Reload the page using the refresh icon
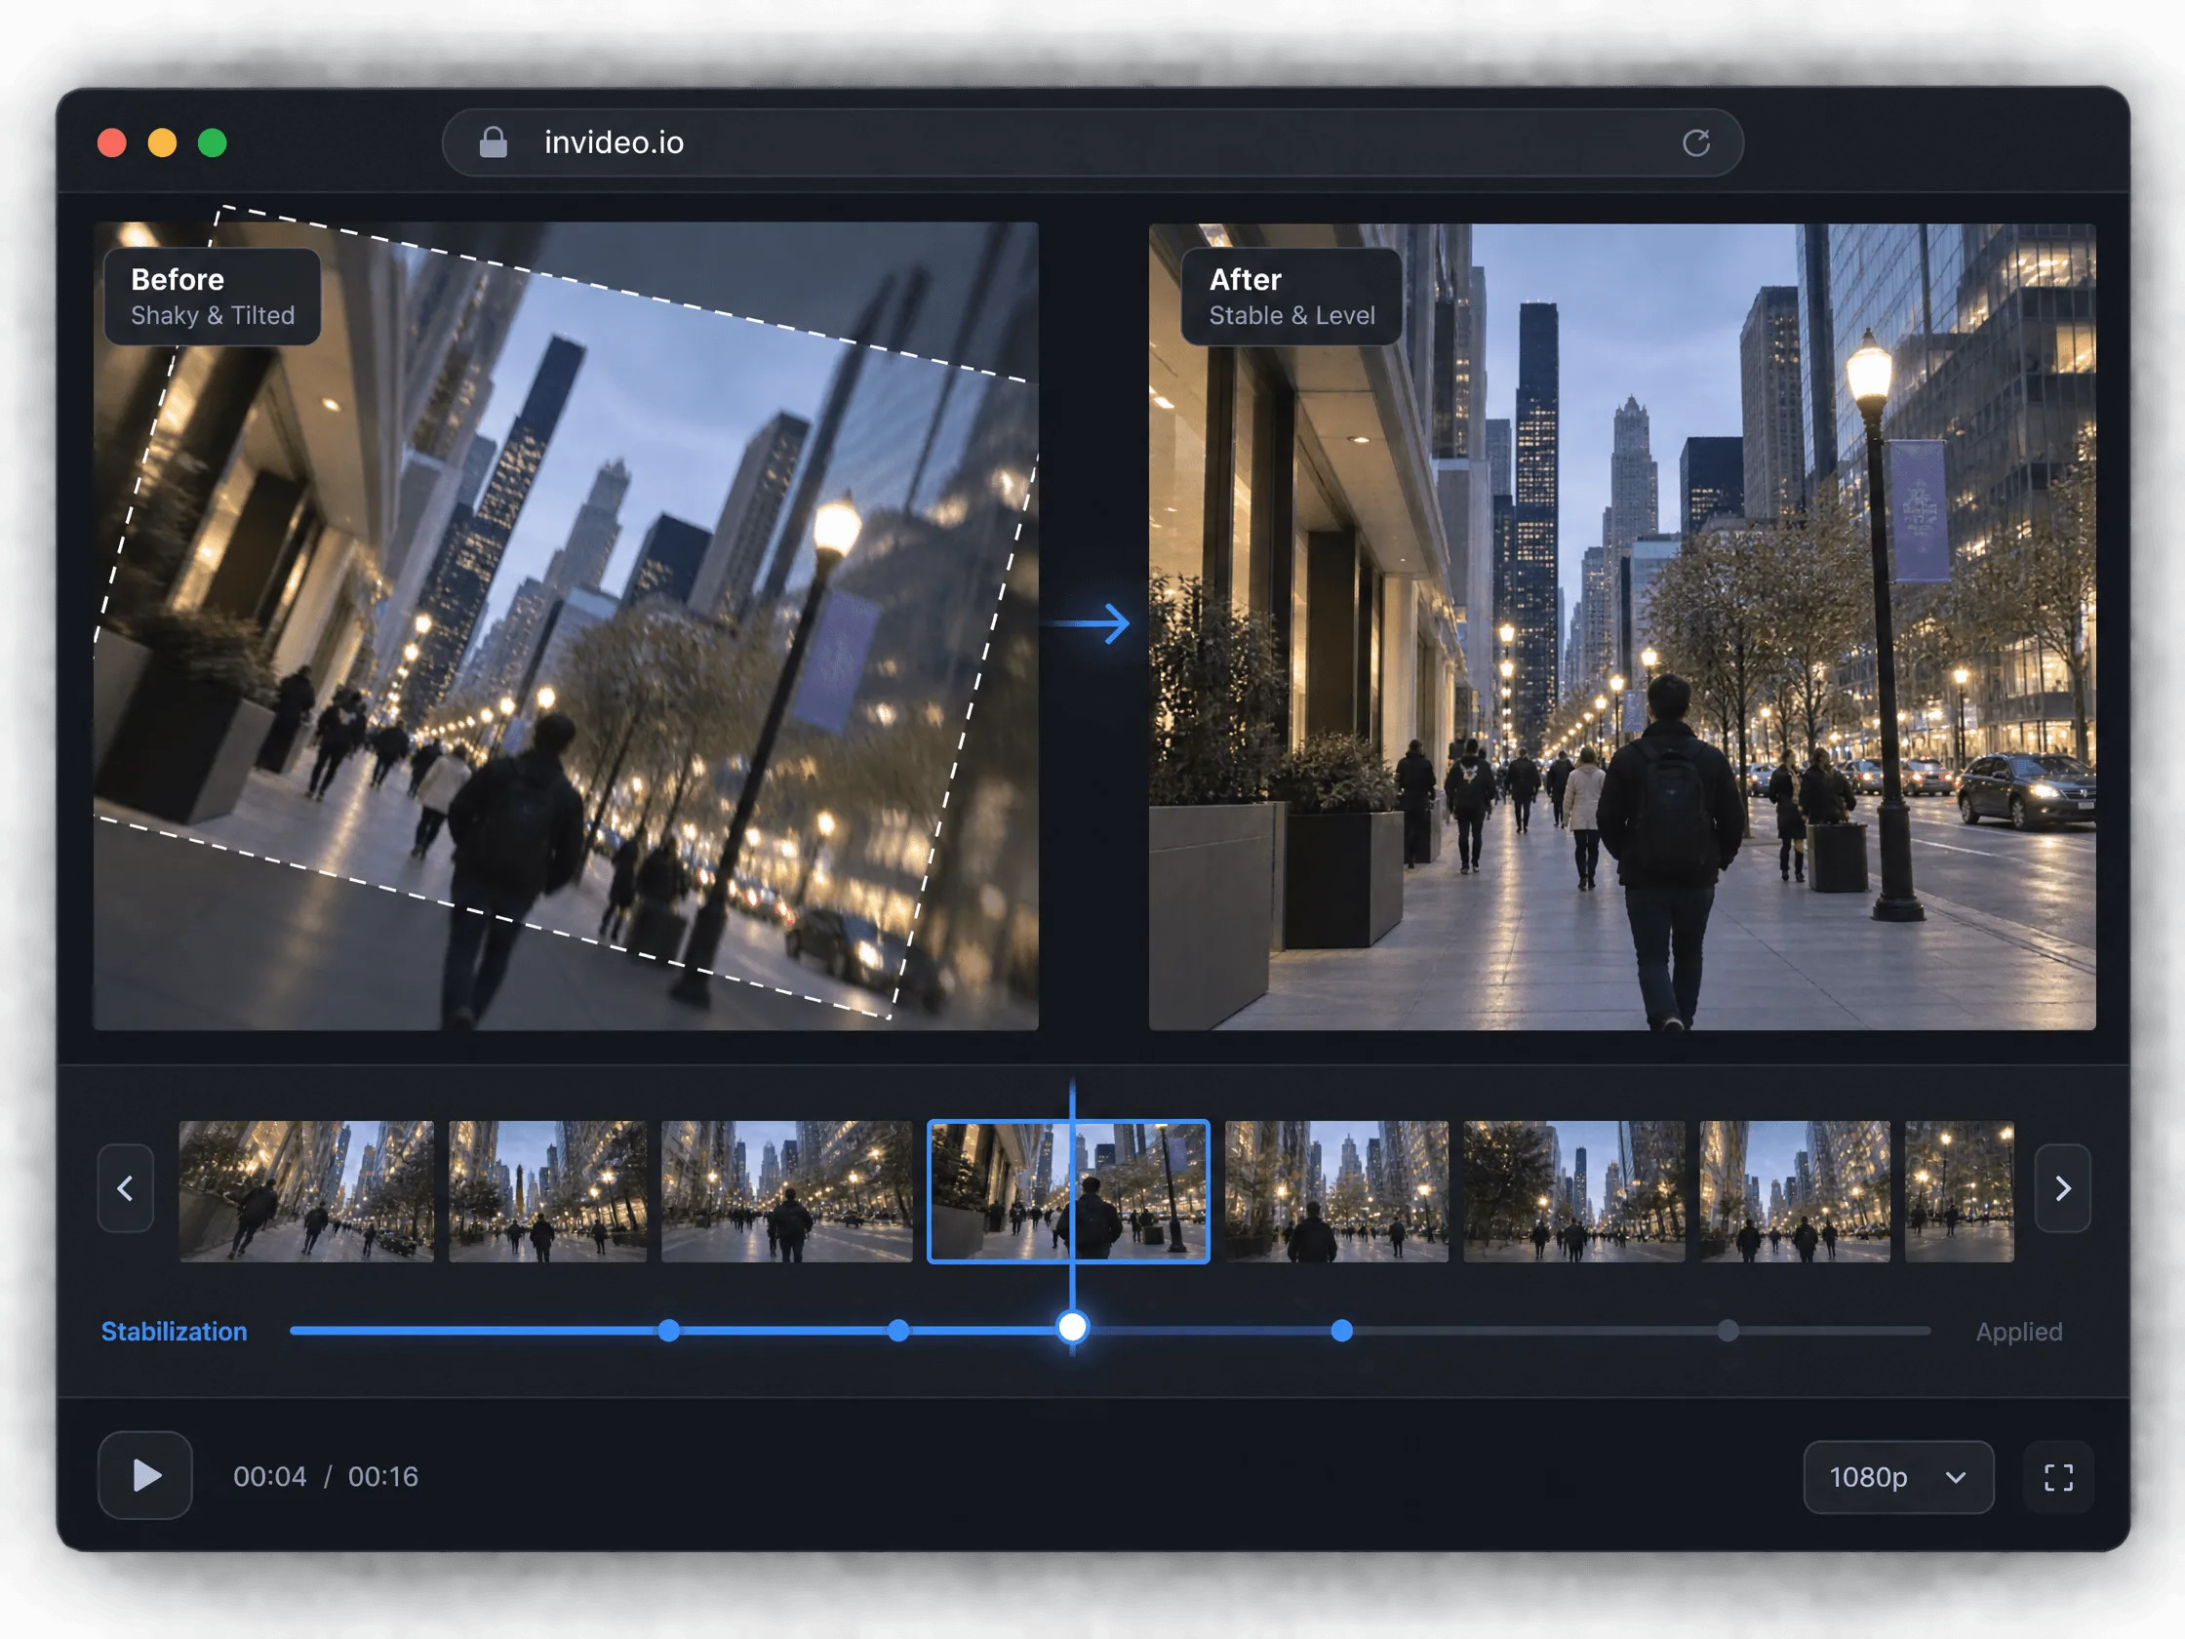 coord(1696,143)
